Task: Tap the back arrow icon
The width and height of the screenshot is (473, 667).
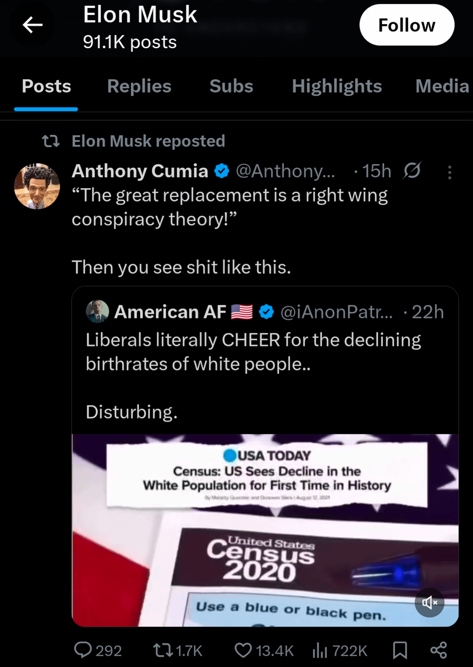Action: tap(33, 25)
